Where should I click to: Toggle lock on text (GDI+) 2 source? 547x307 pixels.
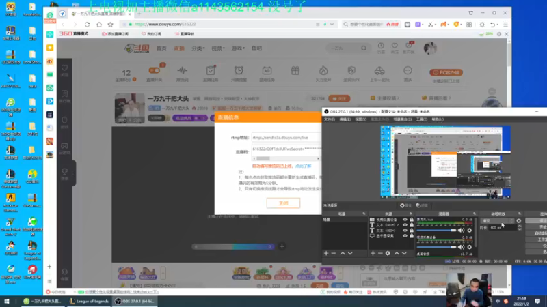point(412,225)
